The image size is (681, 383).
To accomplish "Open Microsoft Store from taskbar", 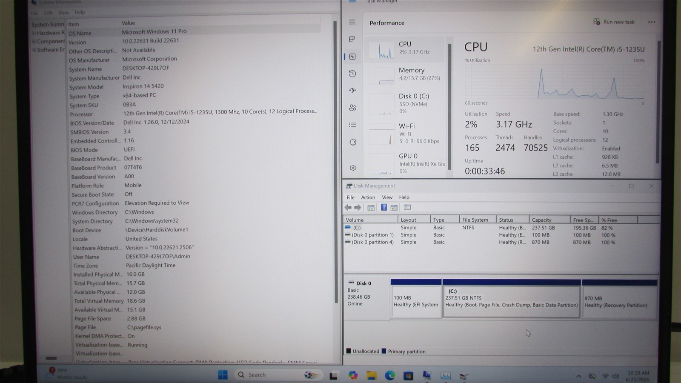I will (409, 375).
